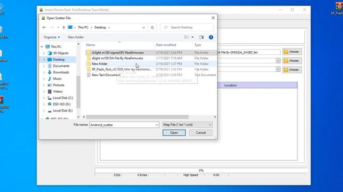
Task: Select 3D Objects in sidebar
Action: pos(61,53)
